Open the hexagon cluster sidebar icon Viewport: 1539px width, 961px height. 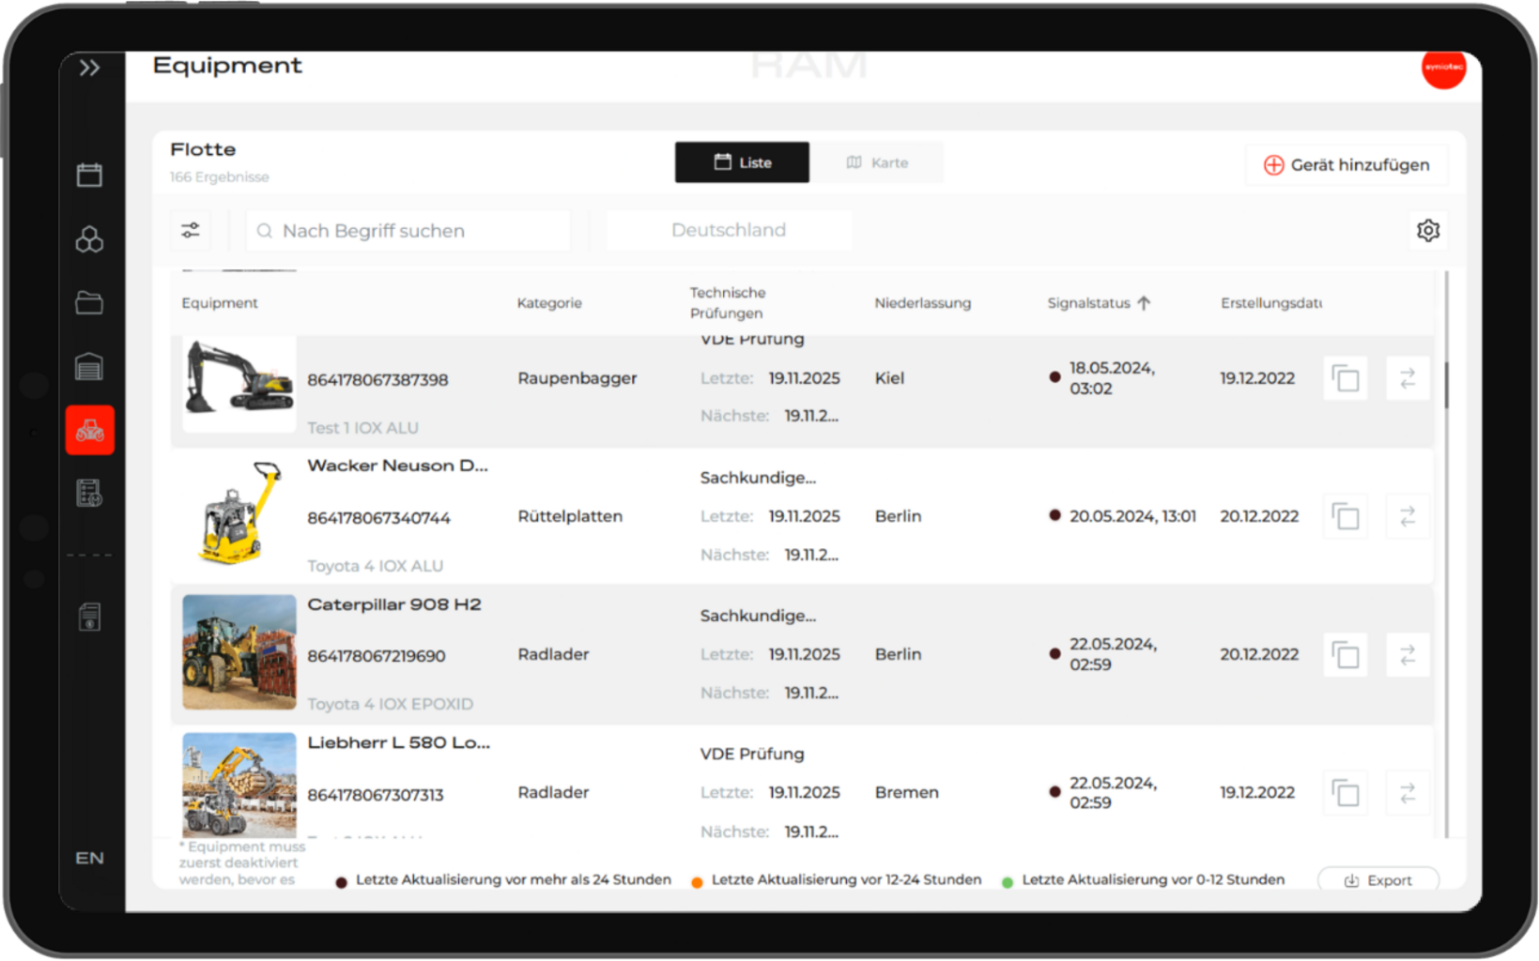(x=89, y=239)
